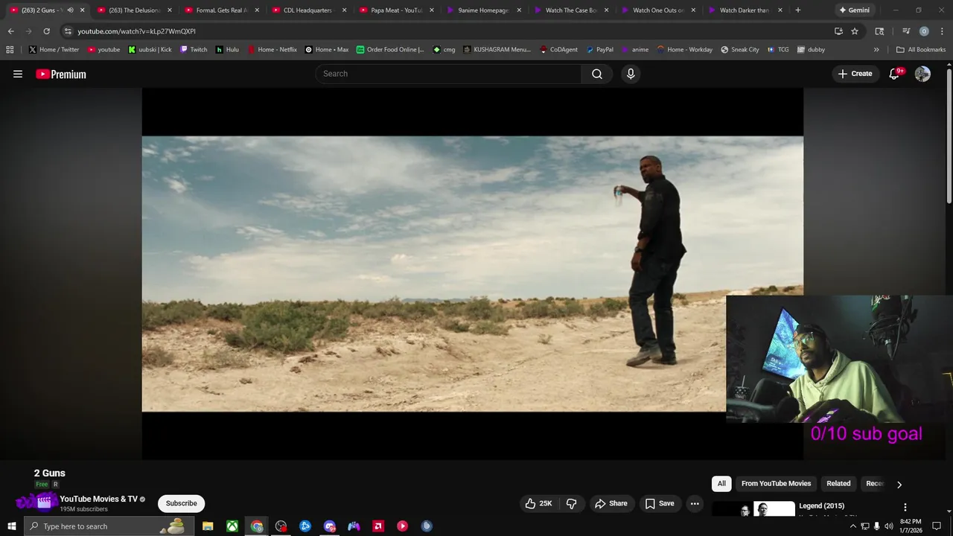
Task: Dislike the 2 Guns video
Action: pyautogui.click(x=571, y=503)
